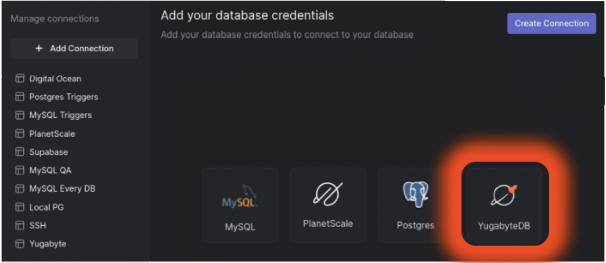Click the Add Connection button
606x263 pixels.
(74, 48)
